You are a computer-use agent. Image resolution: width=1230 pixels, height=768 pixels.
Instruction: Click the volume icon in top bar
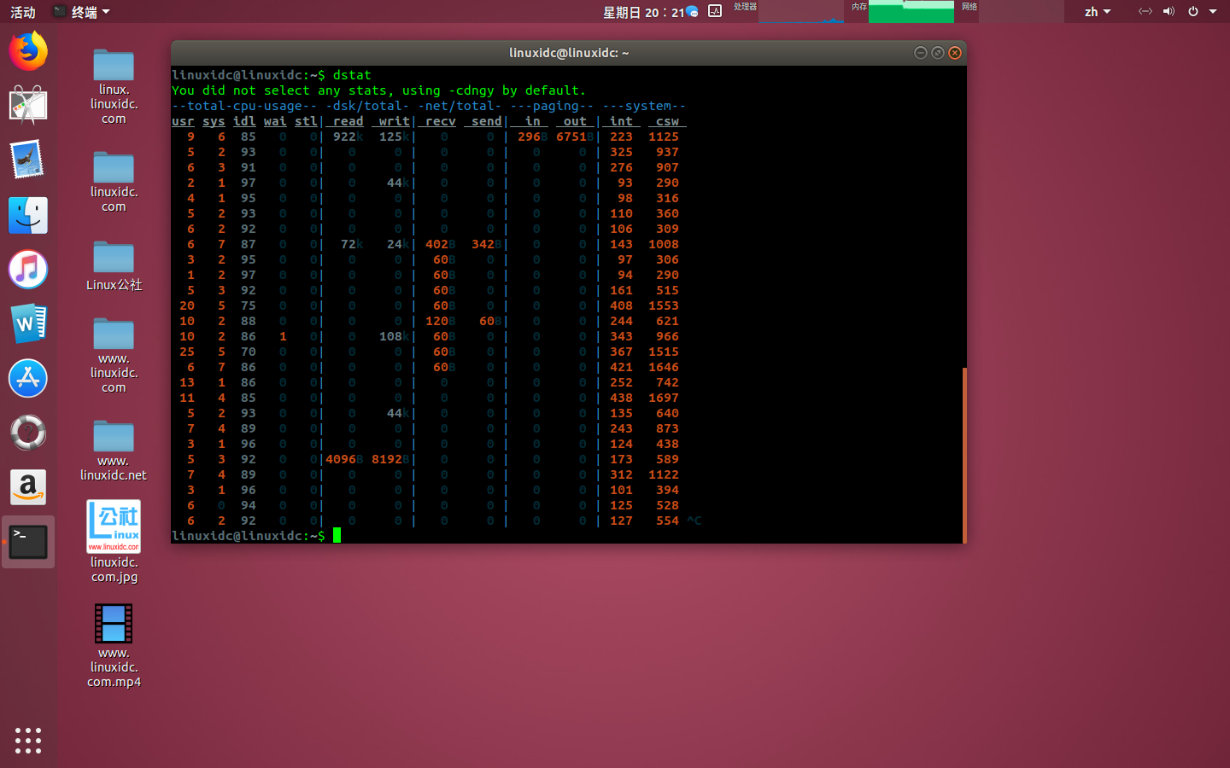click(x=1168, y=11)
